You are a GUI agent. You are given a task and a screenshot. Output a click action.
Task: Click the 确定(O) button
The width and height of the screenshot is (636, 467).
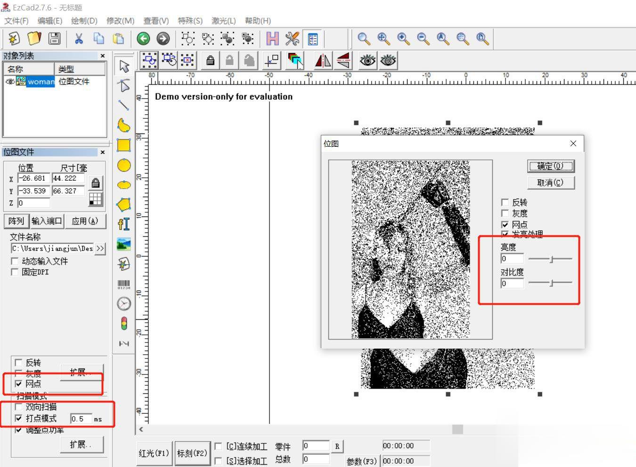coord(551,166)
